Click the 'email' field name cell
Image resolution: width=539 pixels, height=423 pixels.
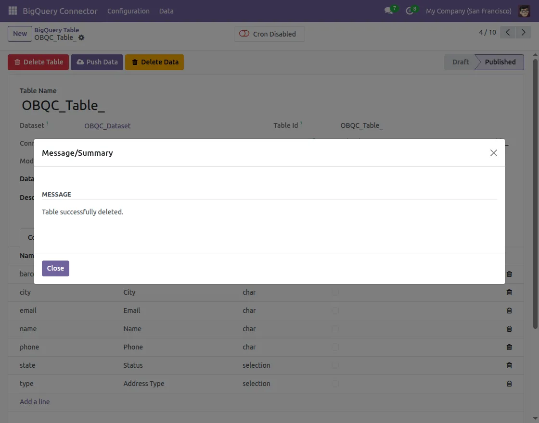coord(28,311)
